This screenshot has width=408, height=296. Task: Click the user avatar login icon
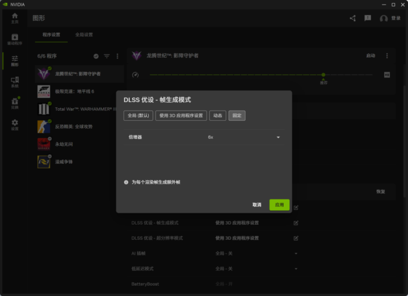point(384,18)
